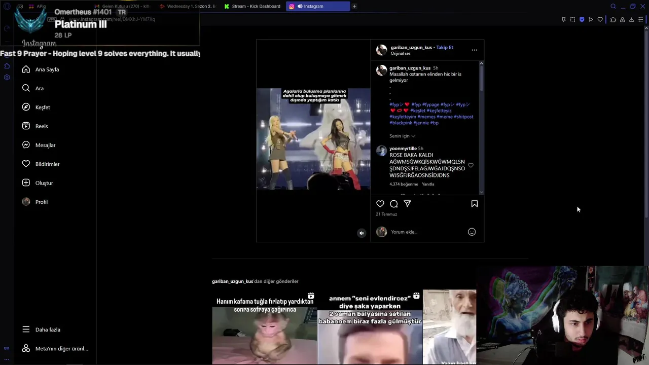
Task: Click Takip Et to follow the account
Action: [x=445, y=47]
